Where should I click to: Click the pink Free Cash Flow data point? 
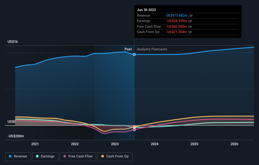point(134,130)
